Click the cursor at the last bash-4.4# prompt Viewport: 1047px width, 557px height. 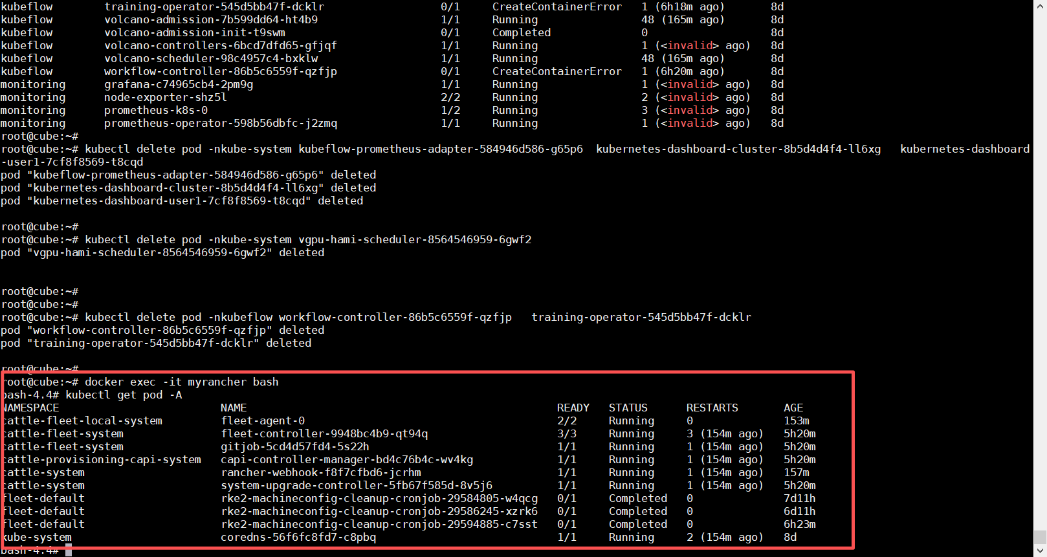click(69, 551)
